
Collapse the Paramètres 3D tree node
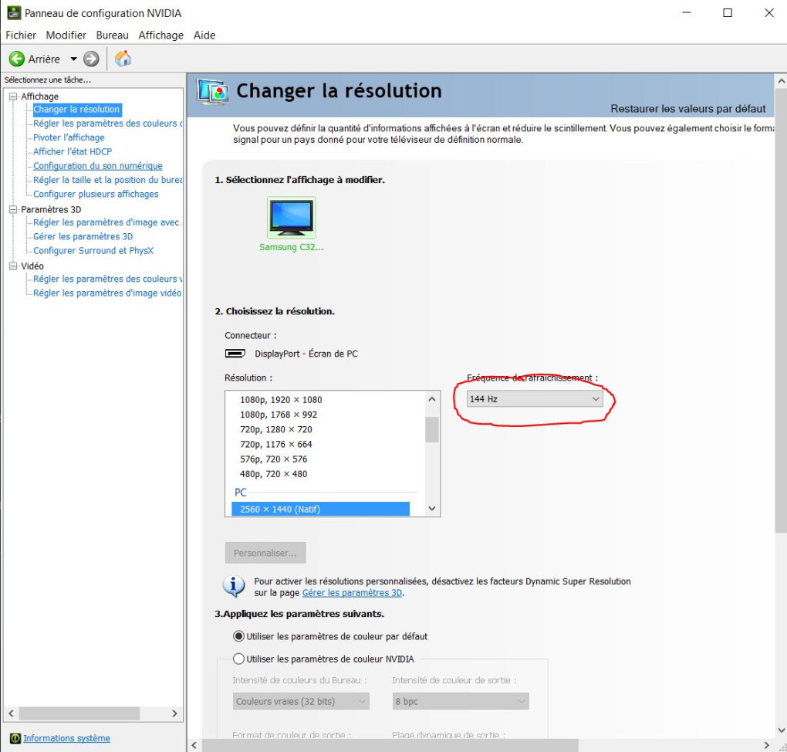click(x=13, y=209)
